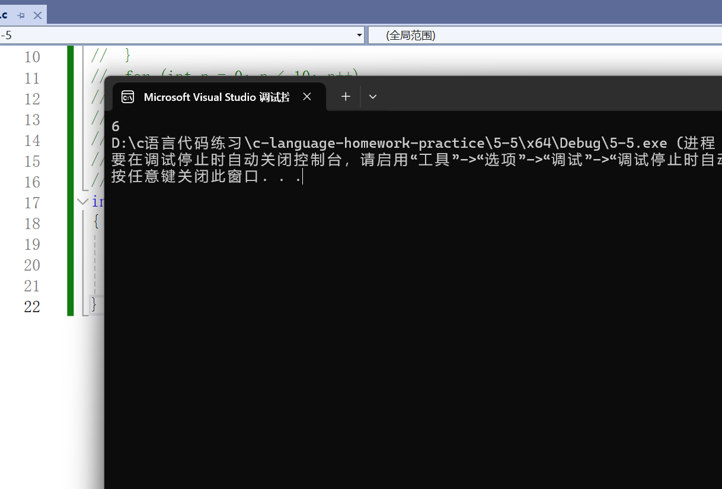Click the closing brace on line 22
Image resolution: width=722 pixels, height=489 pixels.
click(94, 304)
